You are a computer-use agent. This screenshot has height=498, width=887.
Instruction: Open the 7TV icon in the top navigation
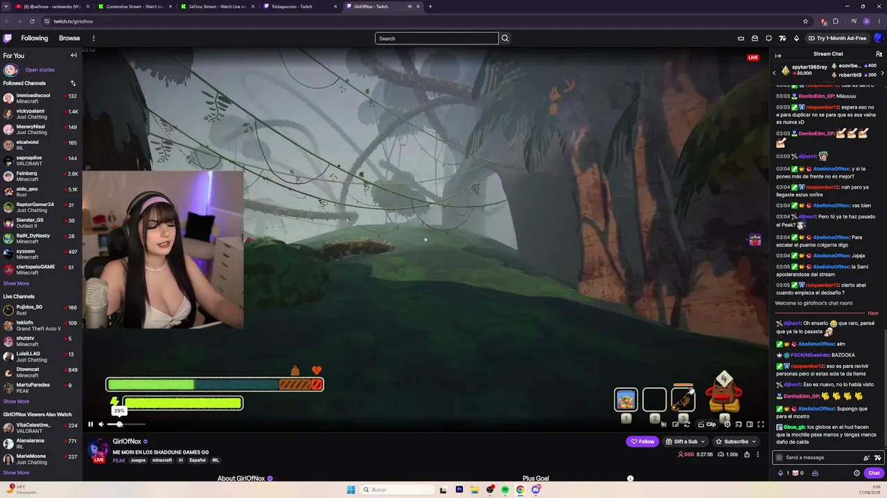[782, 38]
